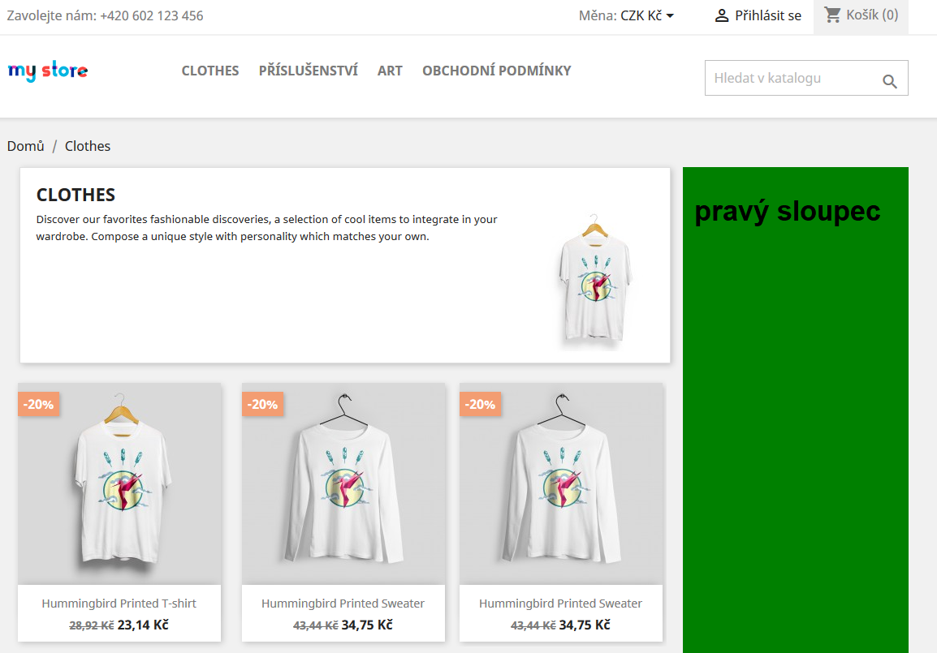Viewport: 937px width, 653px height.
Task: Click the -20% badge on the last sweater
Action: pyautogui.click(x=481, y=404)
